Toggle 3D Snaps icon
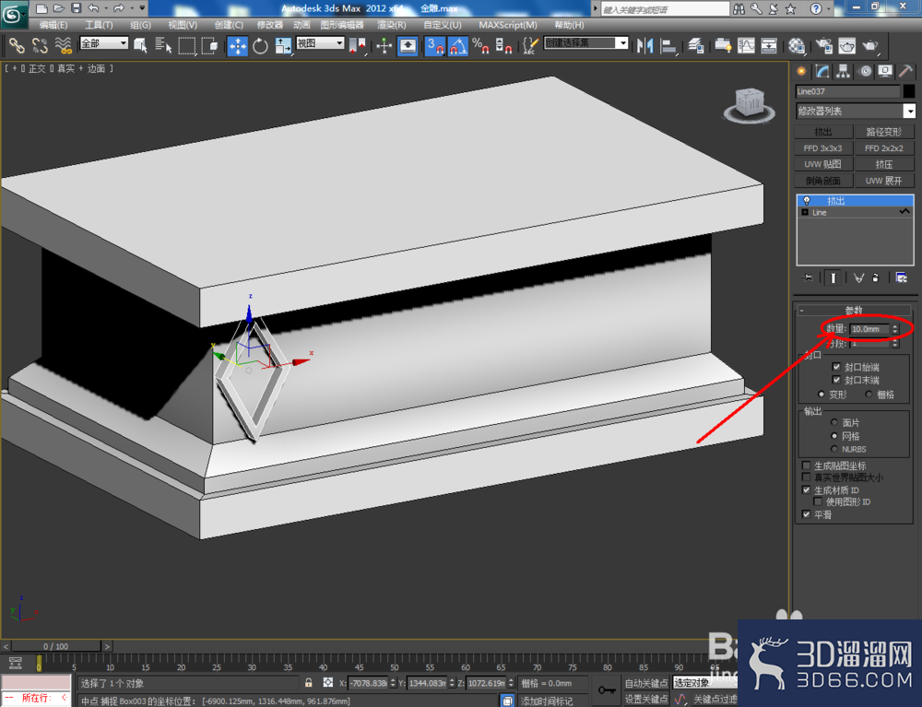This screenshot has width=922, height=707. click(x=435, y=45)
